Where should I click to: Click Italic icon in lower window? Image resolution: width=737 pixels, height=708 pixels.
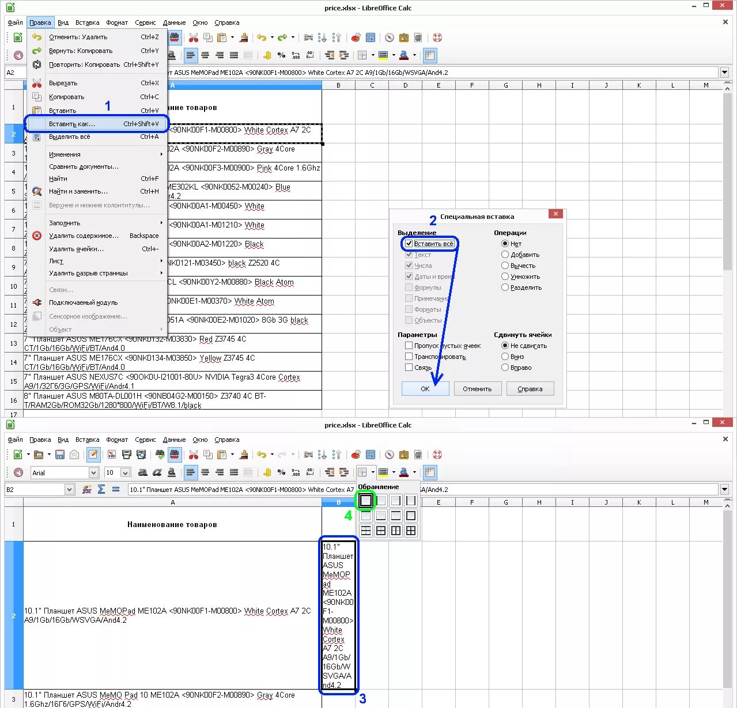pos(157,472)
